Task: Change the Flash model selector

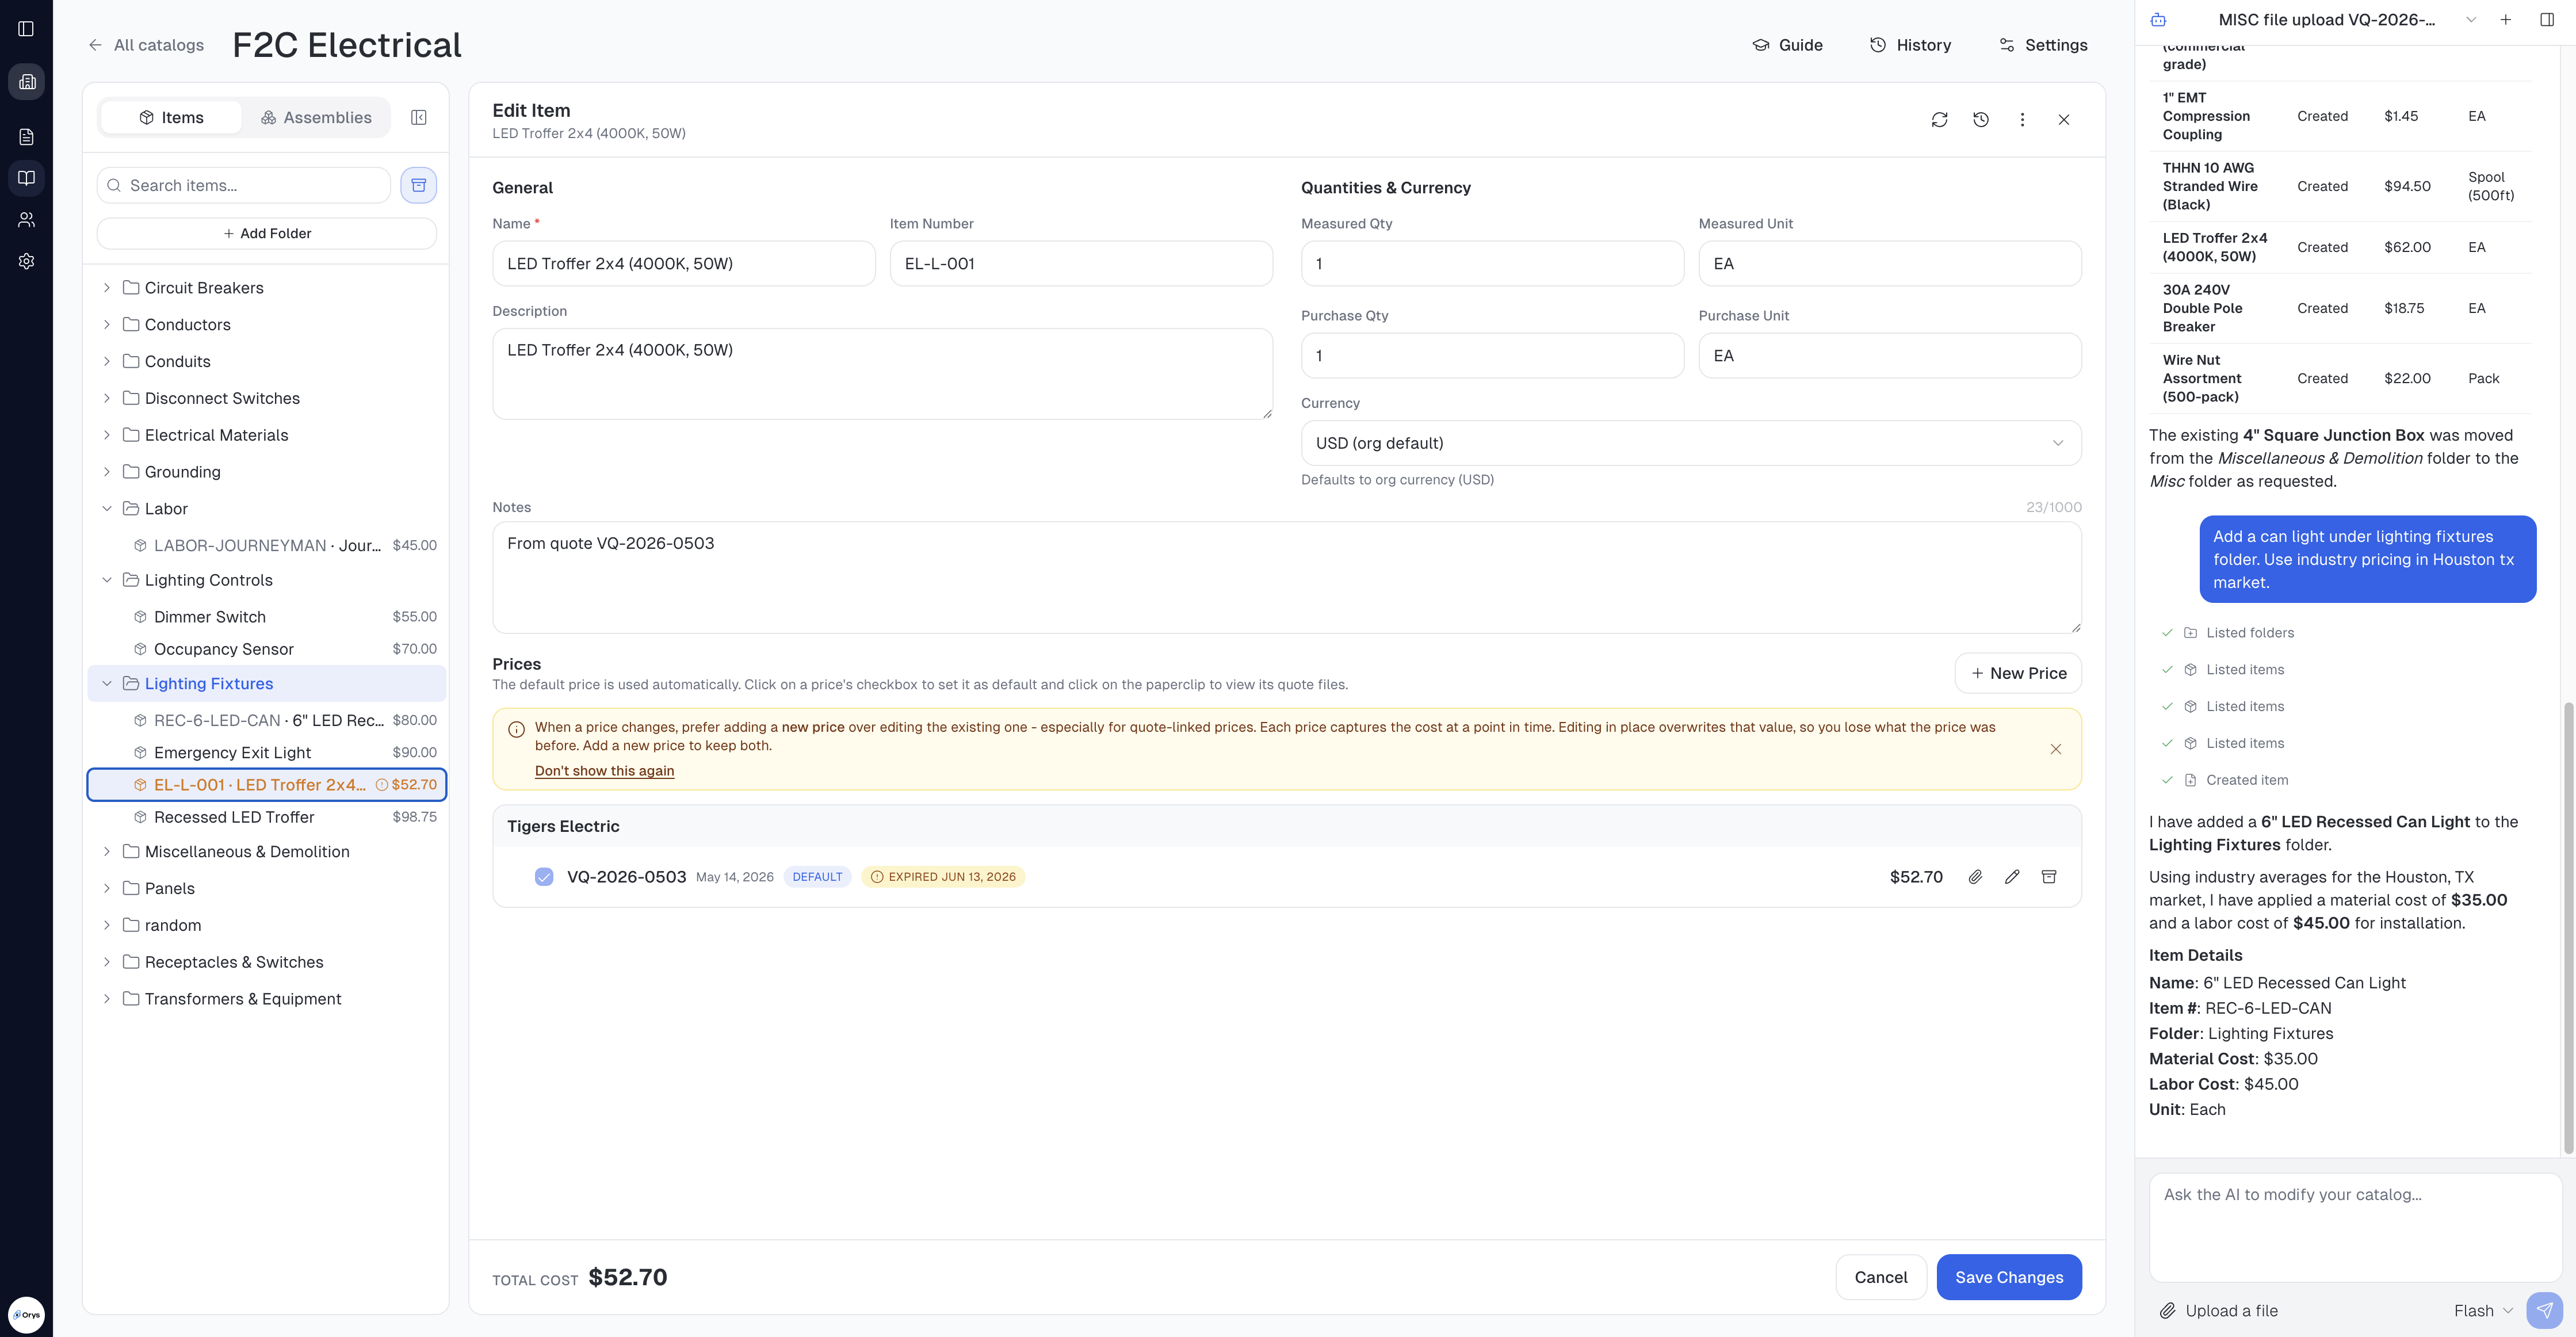Action: pos(2483,1310)
